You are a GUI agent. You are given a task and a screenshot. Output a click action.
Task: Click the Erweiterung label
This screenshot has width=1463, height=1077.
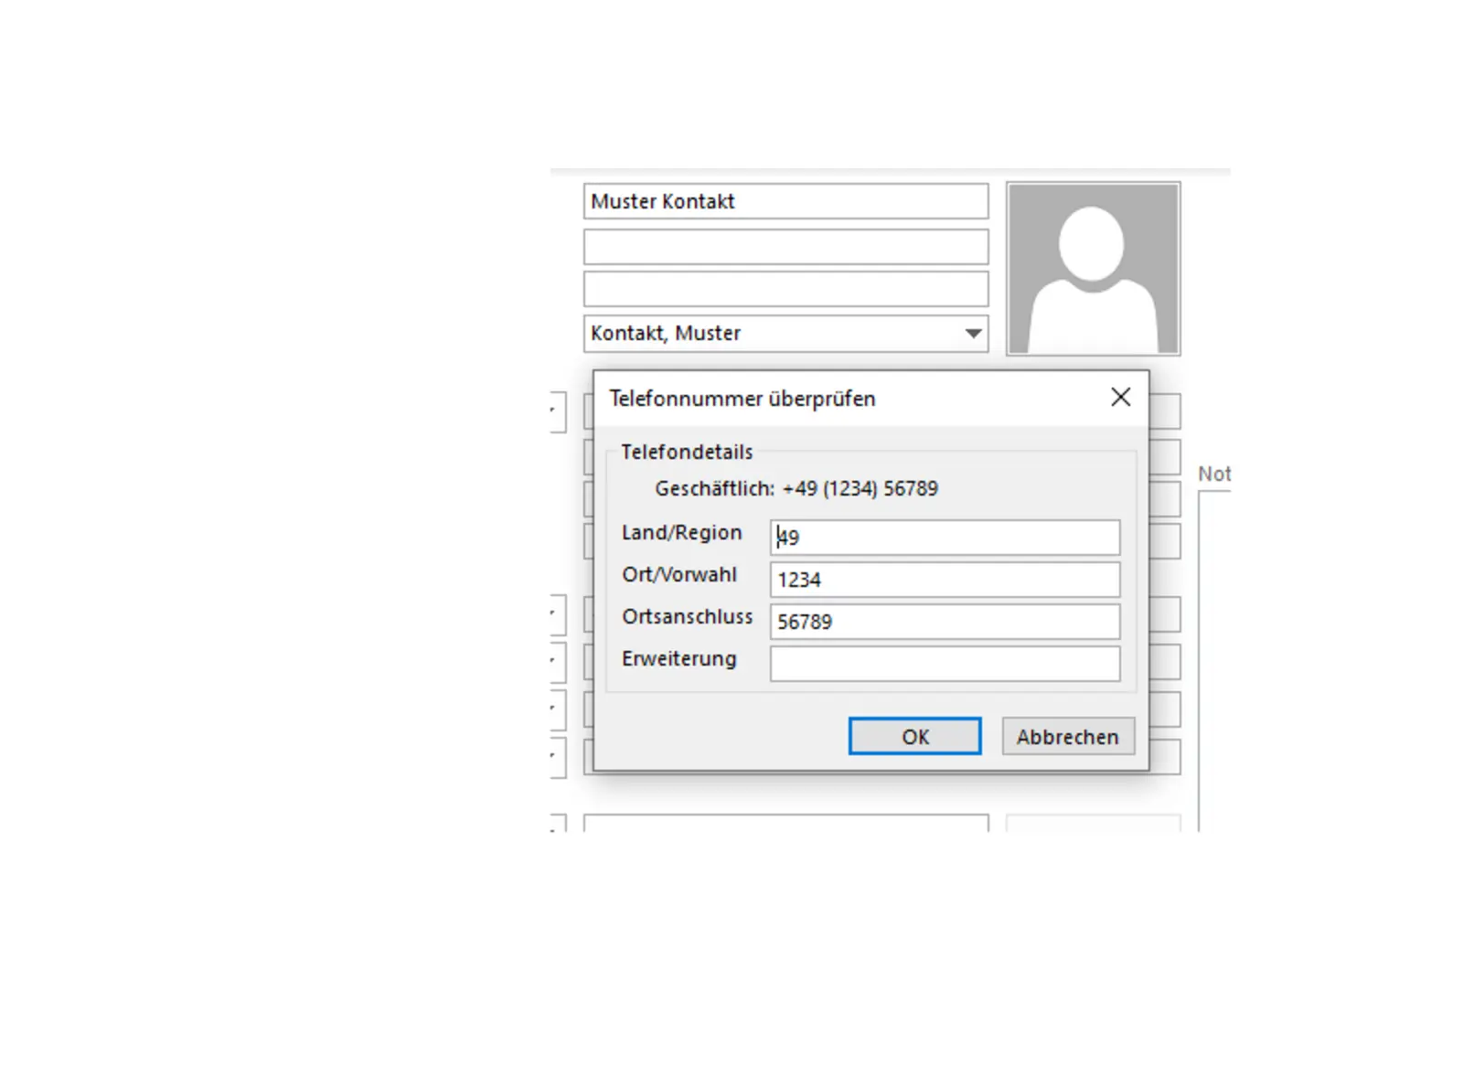[678, 658]
